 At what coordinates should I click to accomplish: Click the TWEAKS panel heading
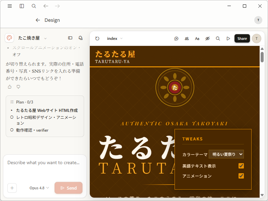point(192,139)
